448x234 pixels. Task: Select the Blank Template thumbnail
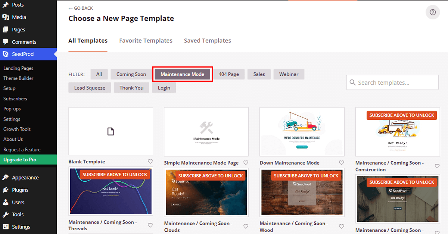click(x=111, y=131)
